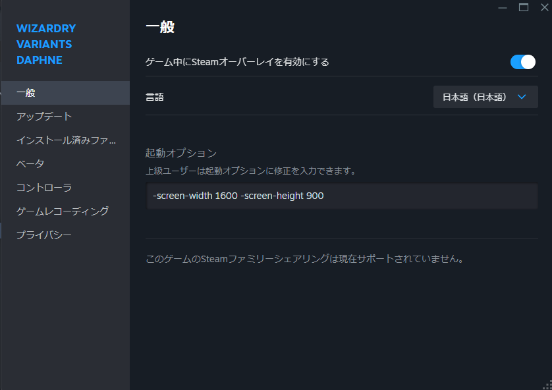Screen dimensions: 552x390
Task: Open the ゲームレコーディング tab
Action: pos(65,211)
